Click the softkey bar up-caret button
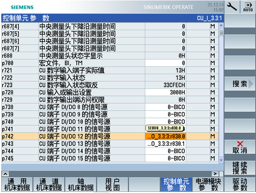Viewport: 256px width, 193px height. coord(5,174)
